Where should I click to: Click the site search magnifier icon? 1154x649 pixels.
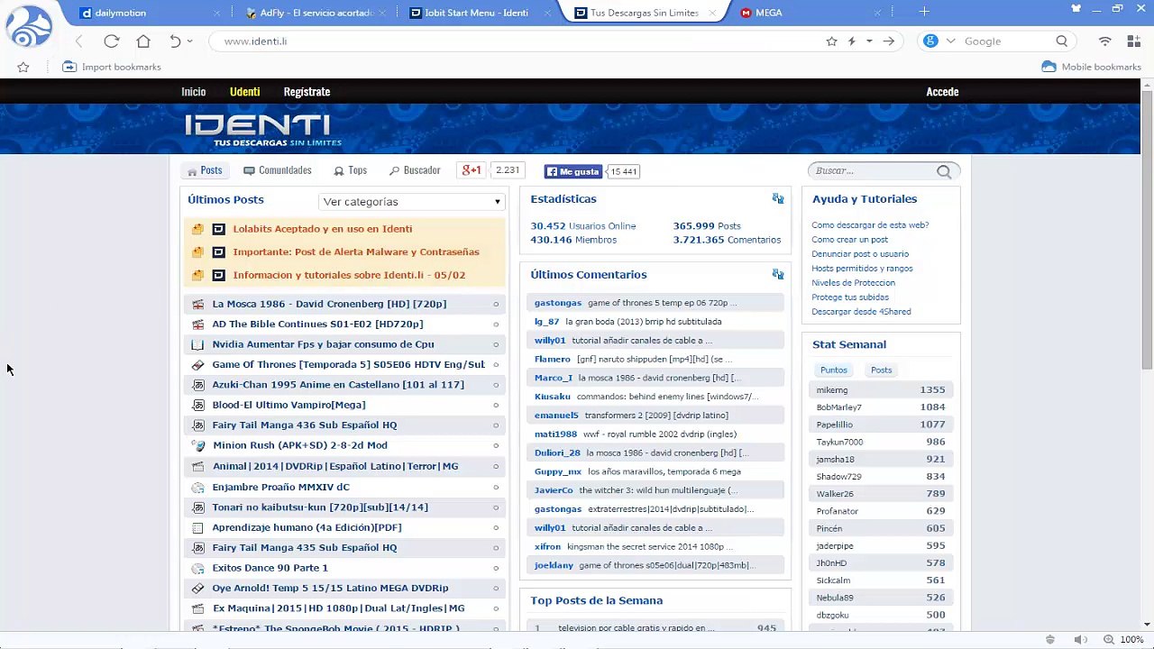pos(944,171)
